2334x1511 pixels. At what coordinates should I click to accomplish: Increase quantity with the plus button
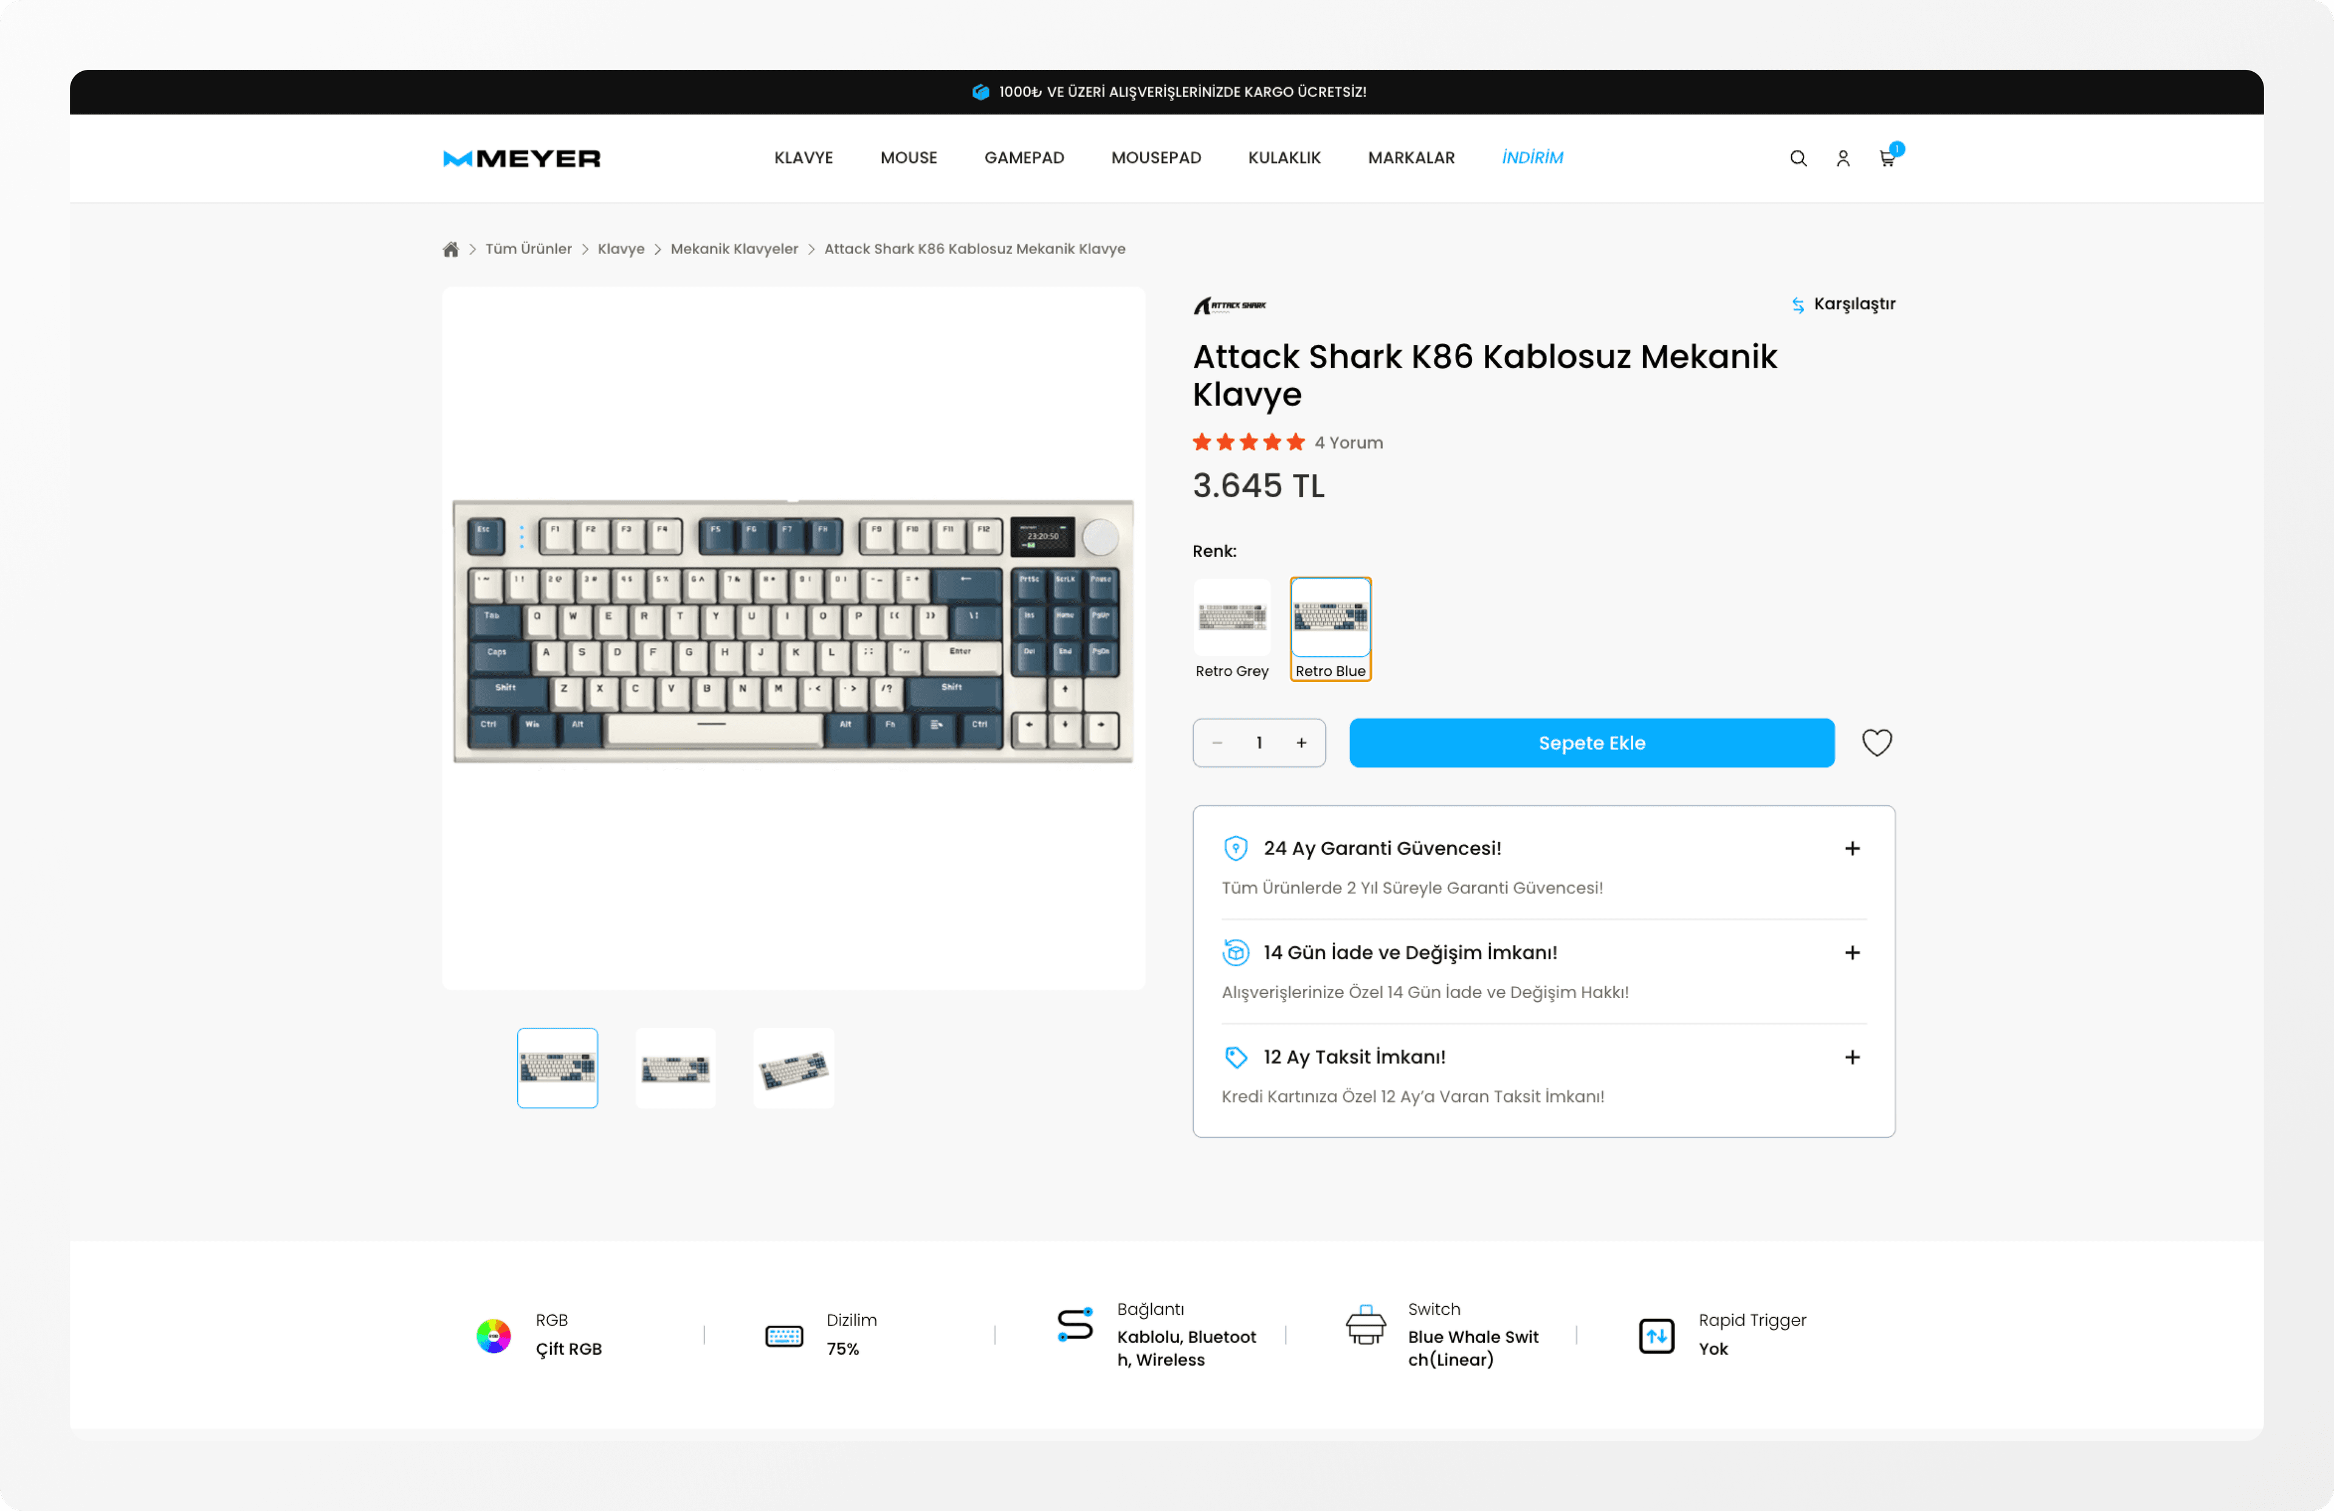1301,742
